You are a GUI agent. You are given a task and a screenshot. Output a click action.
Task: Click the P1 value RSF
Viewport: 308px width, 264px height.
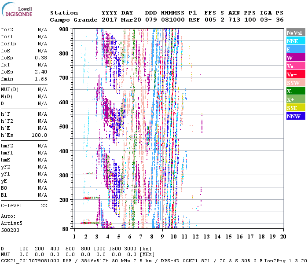click(194, 20)
